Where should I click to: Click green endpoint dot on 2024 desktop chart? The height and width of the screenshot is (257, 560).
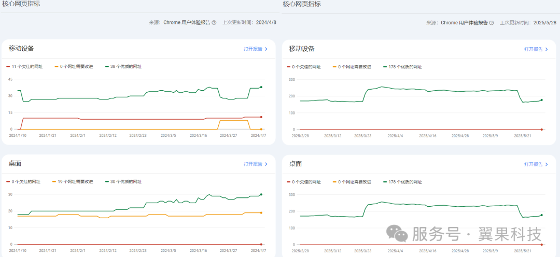[x=261, y=194]
